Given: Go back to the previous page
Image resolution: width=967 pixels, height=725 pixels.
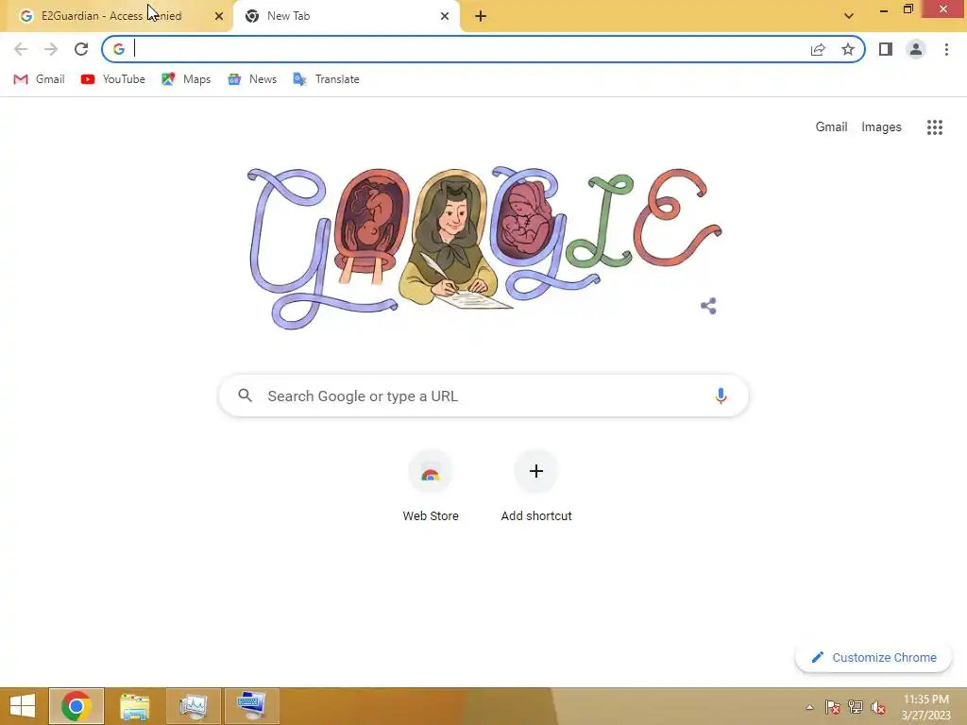Looking at the screenshot, I should pyautogui.click(x=21, y=49).
